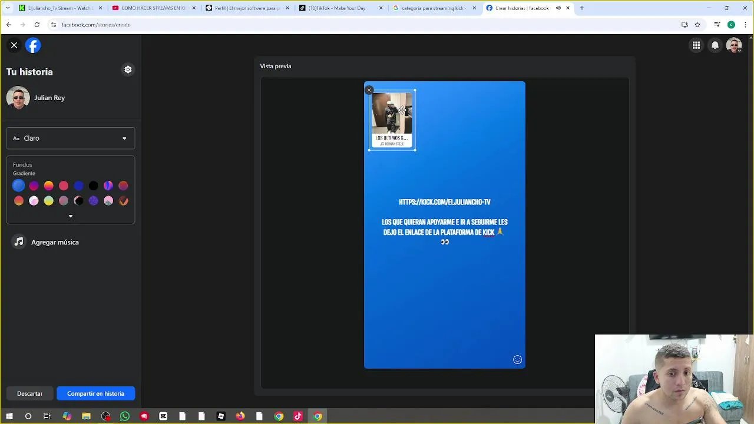
Task: Select the brown-orange checkmark pattern background
Action: tap(123, 201)
